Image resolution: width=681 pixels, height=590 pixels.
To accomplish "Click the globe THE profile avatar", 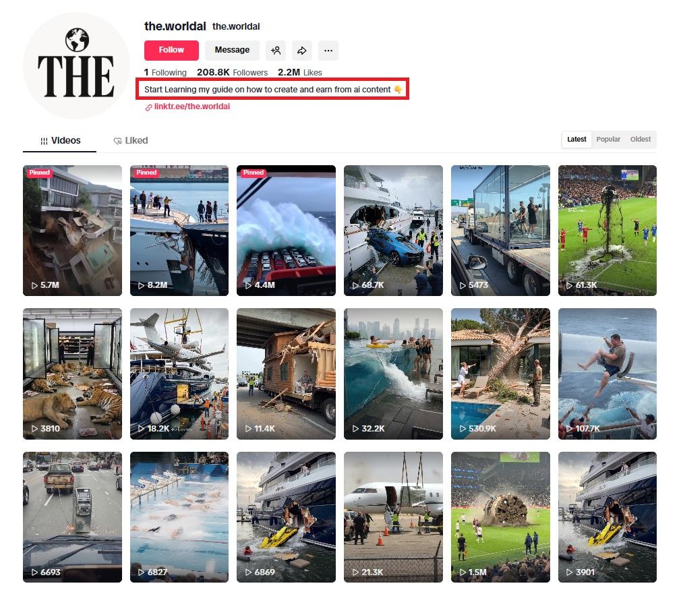I will [76, 65].
